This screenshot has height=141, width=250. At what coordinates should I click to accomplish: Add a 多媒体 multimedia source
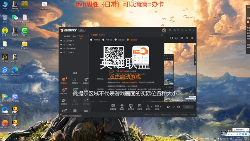coord(139,107)
